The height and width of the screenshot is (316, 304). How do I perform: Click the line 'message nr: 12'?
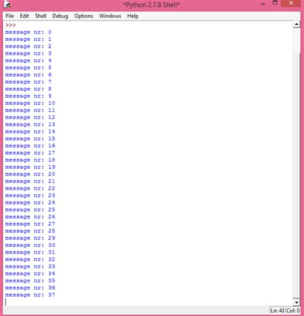30,118
